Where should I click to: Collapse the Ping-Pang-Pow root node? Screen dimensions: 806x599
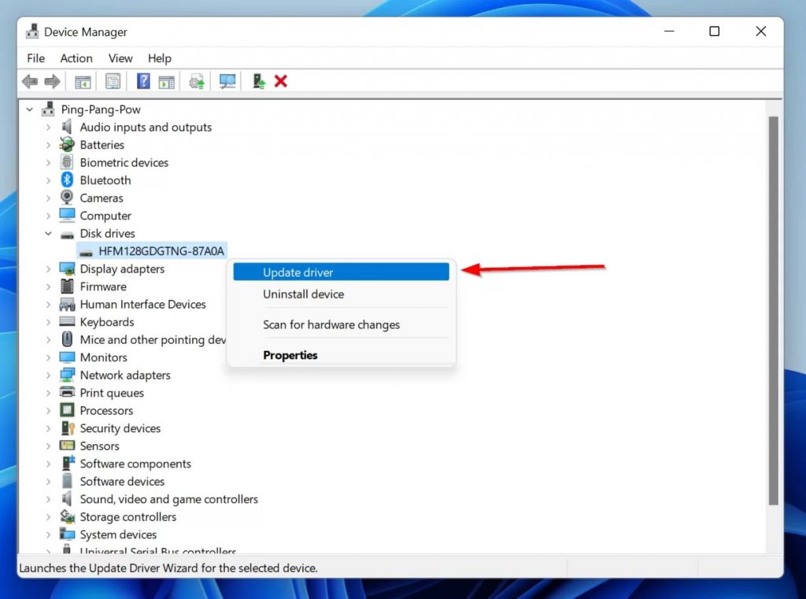29,109
